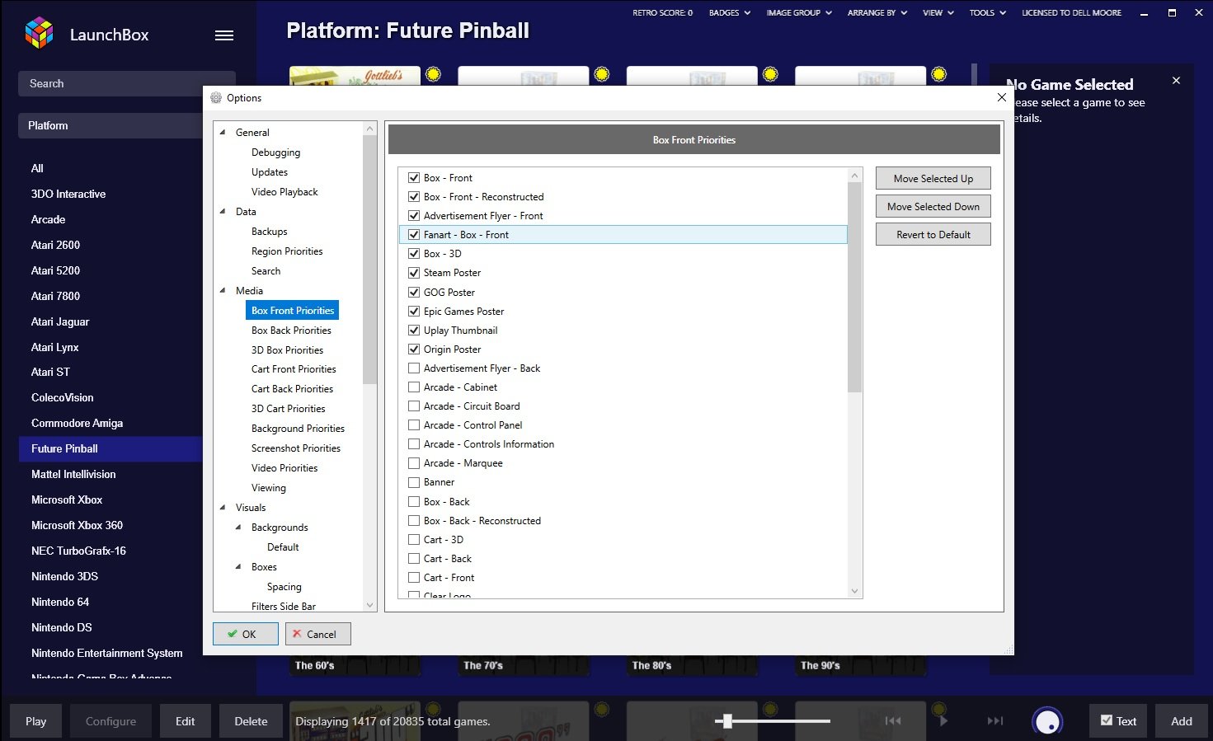Screen dimensions: 1213x741
Task: Click the LaunchBox cube logo
Action: (x=39, y=34)
